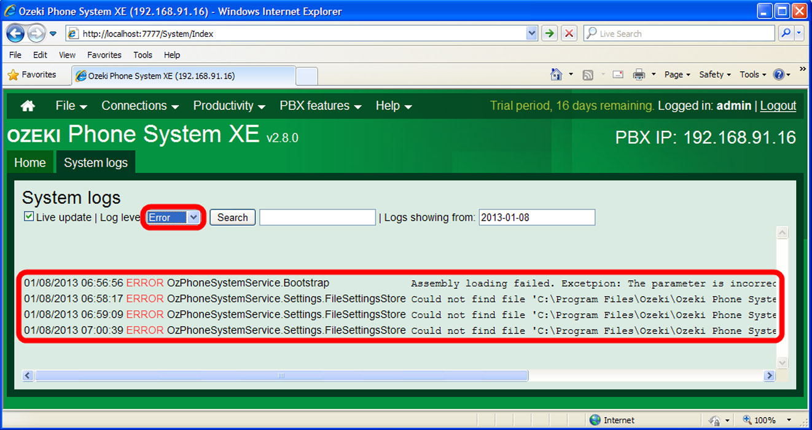This screenshot has width=812, height=430.
Task: Open the Ozeki Help menu
Action: pyautogui.click(x=394, y=106)
